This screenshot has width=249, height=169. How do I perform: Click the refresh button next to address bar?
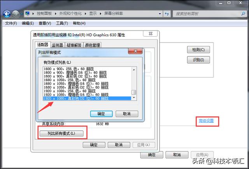coord(167,14)
